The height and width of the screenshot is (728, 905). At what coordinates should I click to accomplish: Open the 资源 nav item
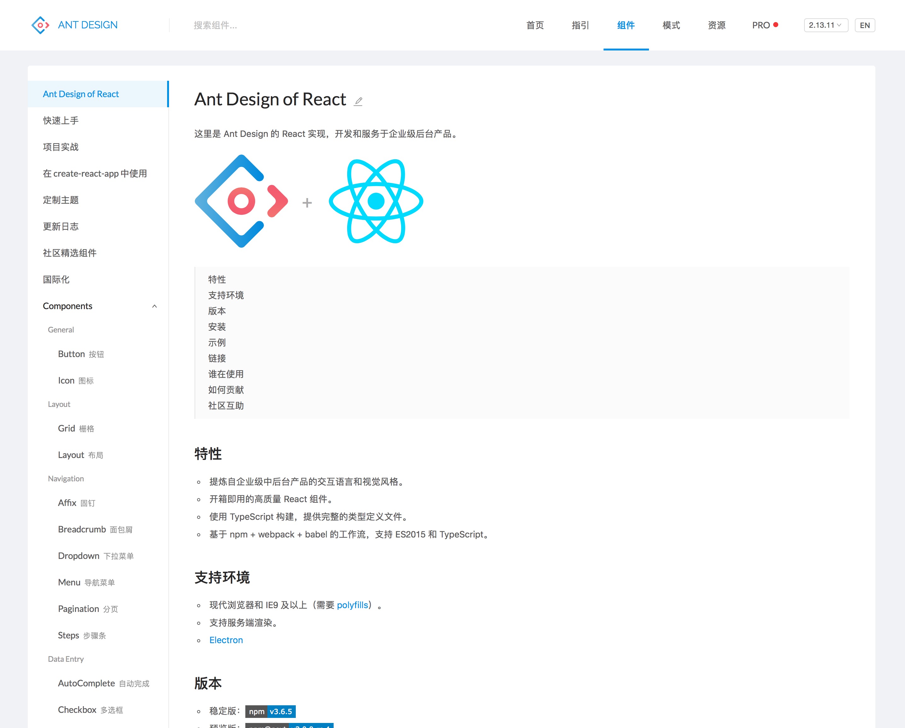(x=716, y=25)
